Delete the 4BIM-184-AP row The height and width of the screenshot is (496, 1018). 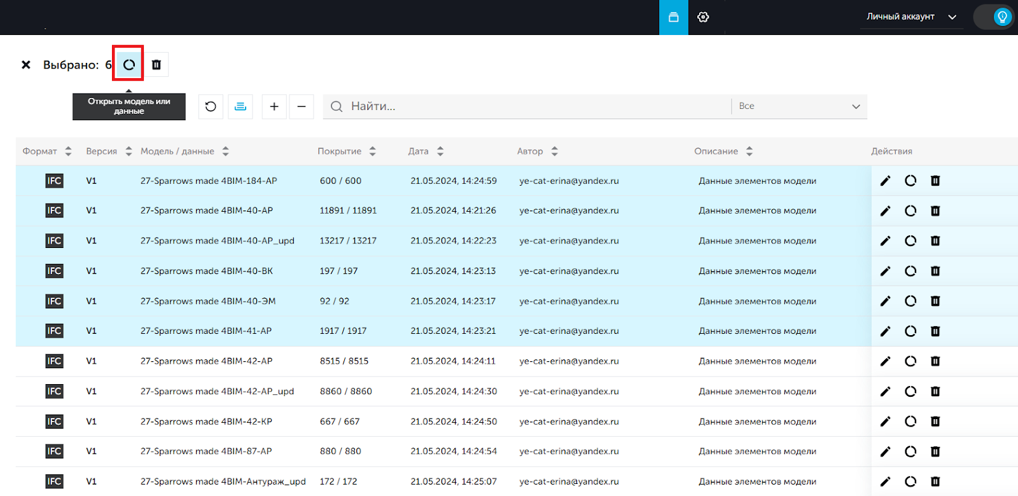pyautogui.click(x=935, y=181)
